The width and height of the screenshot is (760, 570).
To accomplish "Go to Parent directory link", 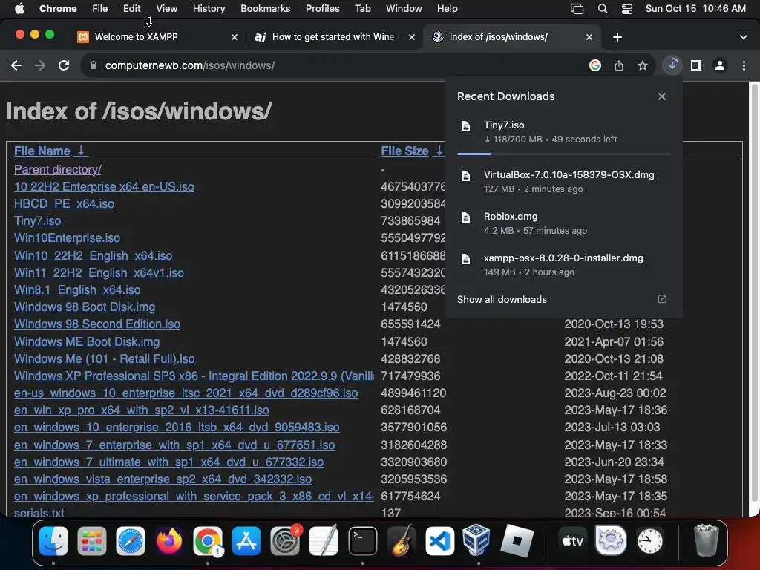I will [x=58, y=170].
